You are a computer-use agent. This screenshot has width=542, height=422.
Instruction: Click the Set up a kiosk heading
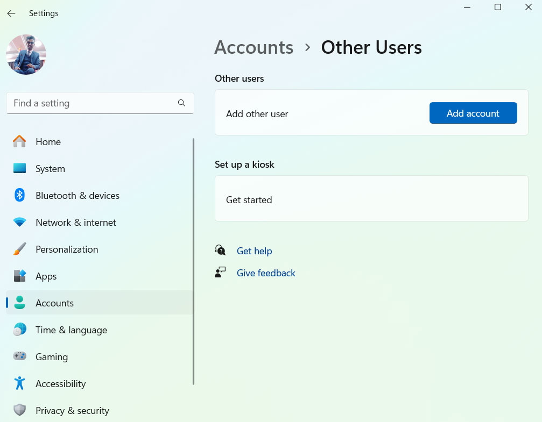pos(244,164)
